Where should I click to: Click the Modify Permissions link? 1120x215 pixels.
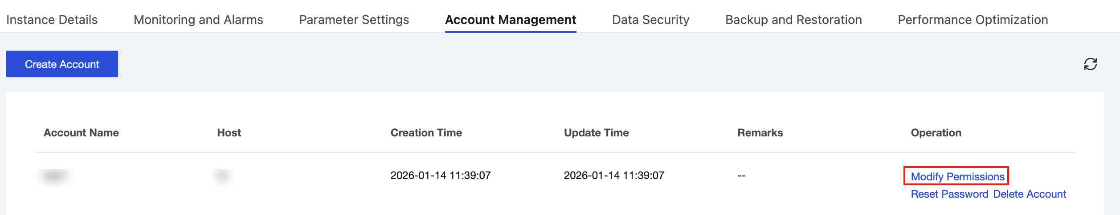point(957,176)
